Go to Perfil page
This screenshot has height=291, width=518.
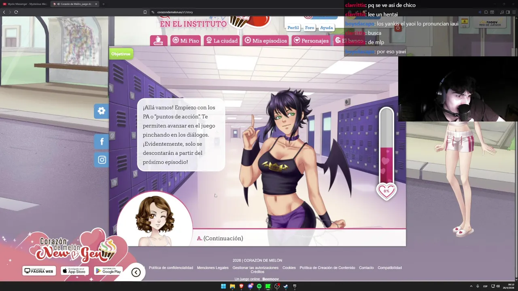(293, 27)
